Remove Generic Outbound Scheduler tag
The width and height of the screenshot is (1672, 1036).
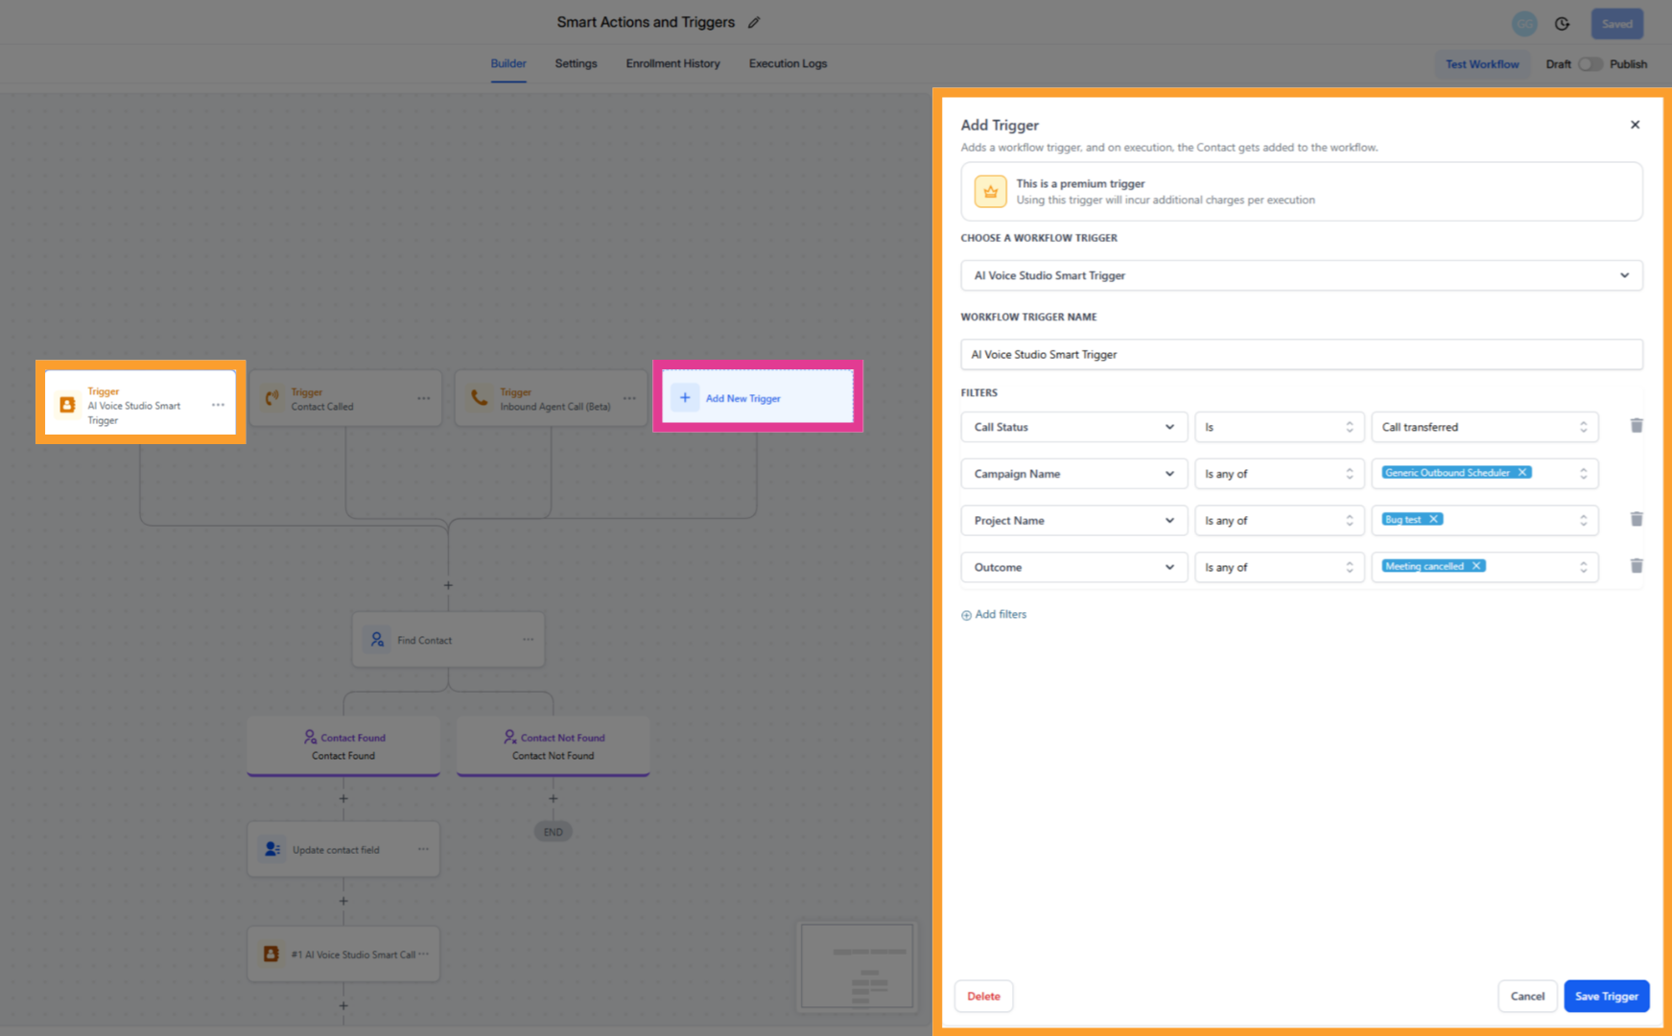pos(1522,472)
